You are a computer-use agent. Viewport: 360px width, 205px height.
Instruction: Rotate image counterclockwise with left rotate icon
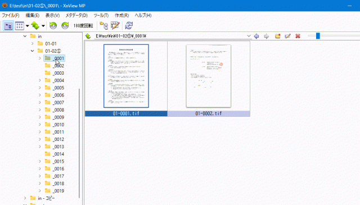[x=53, y=26]
